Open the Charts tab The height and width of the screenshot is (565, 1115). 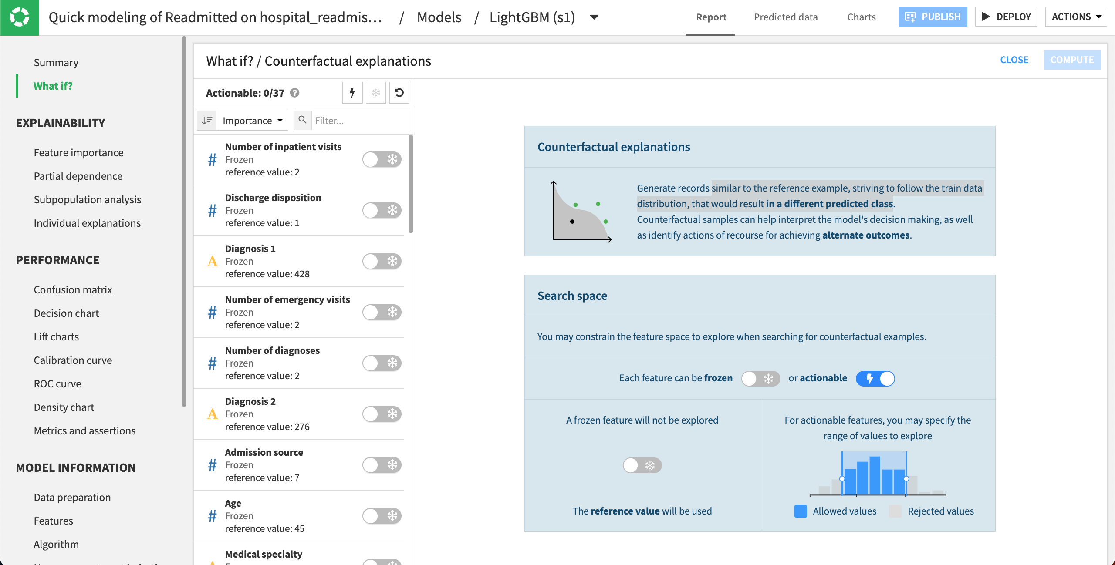[861, 17]
